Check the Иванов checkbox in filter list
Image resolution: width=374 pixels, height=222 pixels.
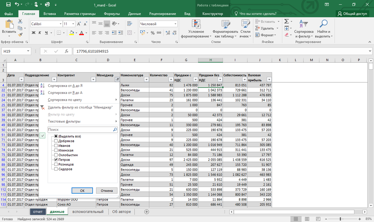click(56, 146)
